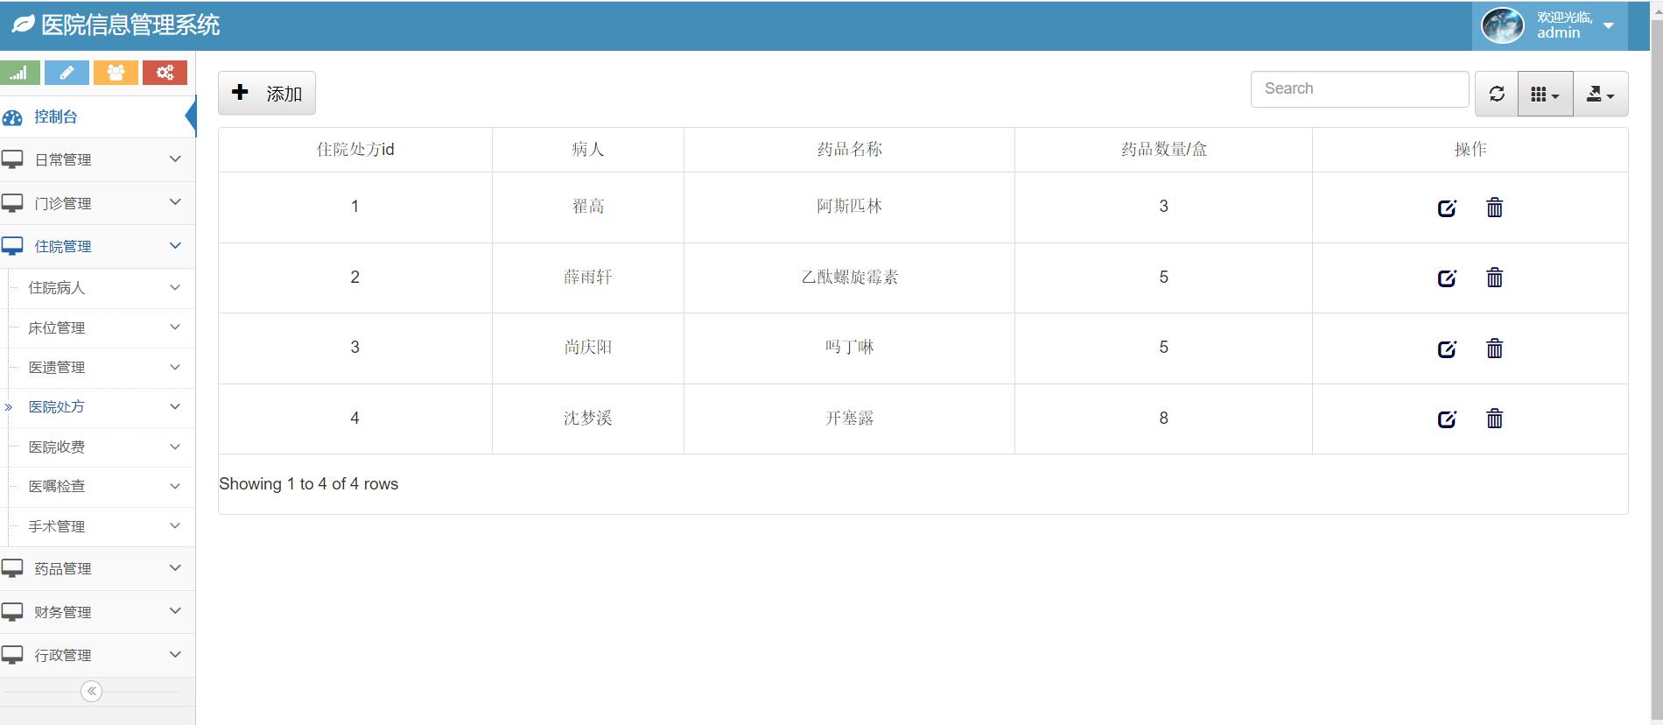Click the 乙酰螺旋霉素 cell

click(849, 278)
